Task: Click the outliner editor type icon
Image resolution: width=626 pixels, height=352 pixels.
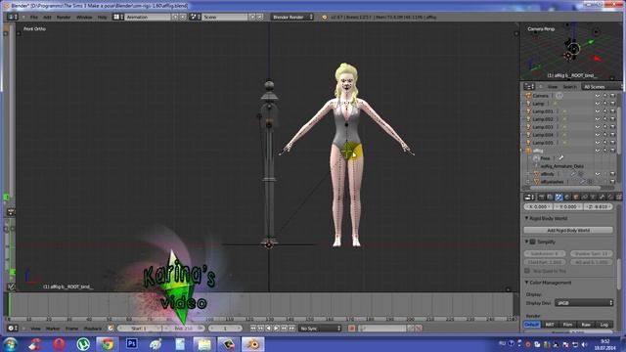Action: 529,87
